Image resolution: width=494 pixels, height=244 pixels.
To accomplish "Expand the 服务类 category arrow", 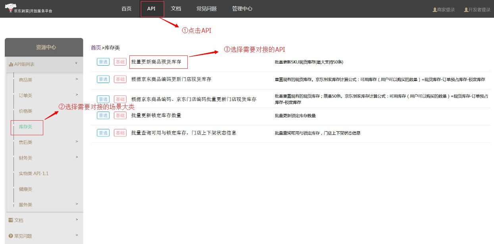I will coord(77,204).
